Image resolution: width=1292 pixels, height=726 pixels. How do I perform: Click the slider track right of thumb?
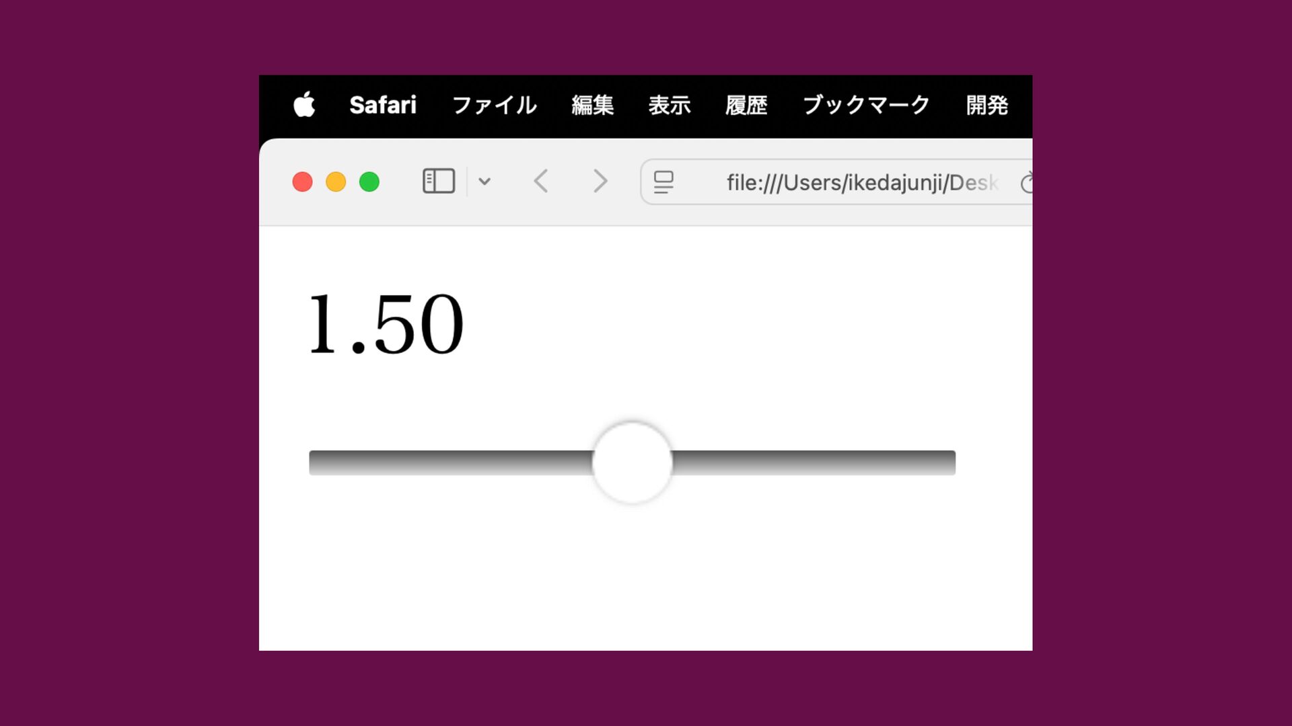[814, 462]
